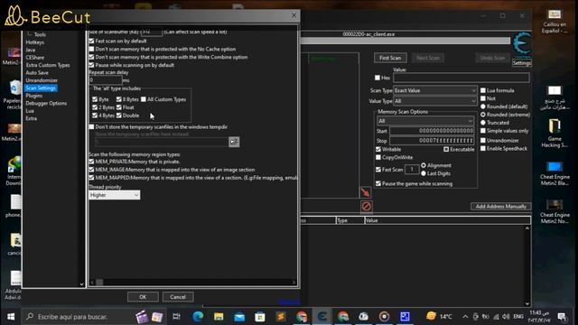Select the Cheat Engine Metin2 No desktop icon
This screenshot has width=578, height=325.
tap(555, 211)
